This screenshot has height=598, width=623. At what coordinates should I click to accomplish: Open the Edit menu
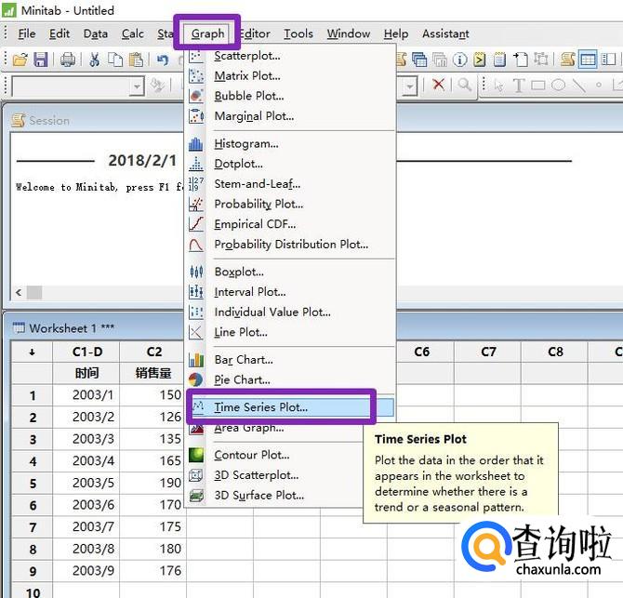[60, 33]
